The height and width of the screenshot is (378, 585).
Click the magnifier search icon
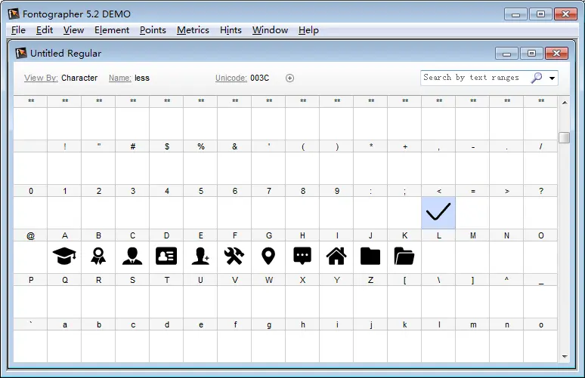tap(537, 78)
